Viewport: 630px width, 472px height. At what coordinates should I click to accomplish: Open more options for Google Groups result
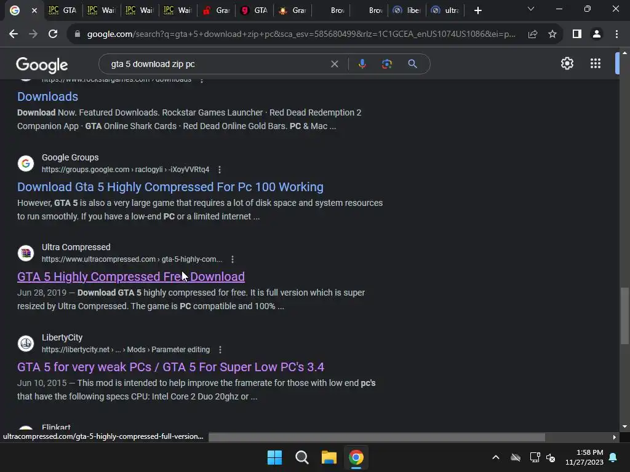pyautogui.click(x=220, y=170)
